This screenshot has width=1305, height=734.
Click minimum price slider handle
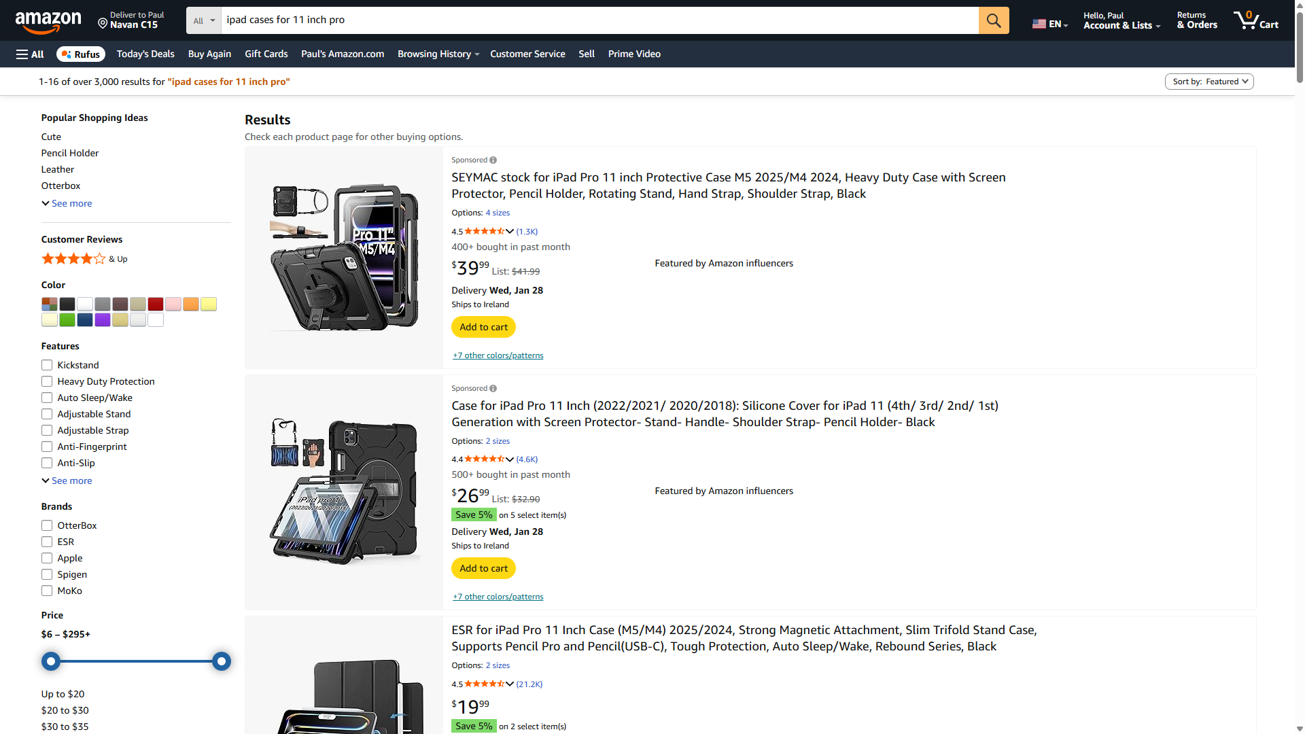pyautogui.click(x=51, y=662)
